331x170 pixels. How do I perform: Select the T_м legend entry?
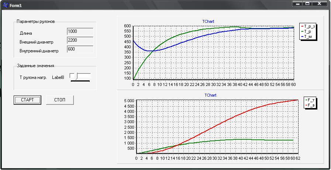(307, 37)
